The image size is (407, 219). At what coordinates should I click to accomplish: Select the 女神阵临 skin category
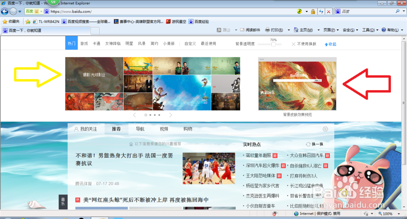(x=113, y=43)
